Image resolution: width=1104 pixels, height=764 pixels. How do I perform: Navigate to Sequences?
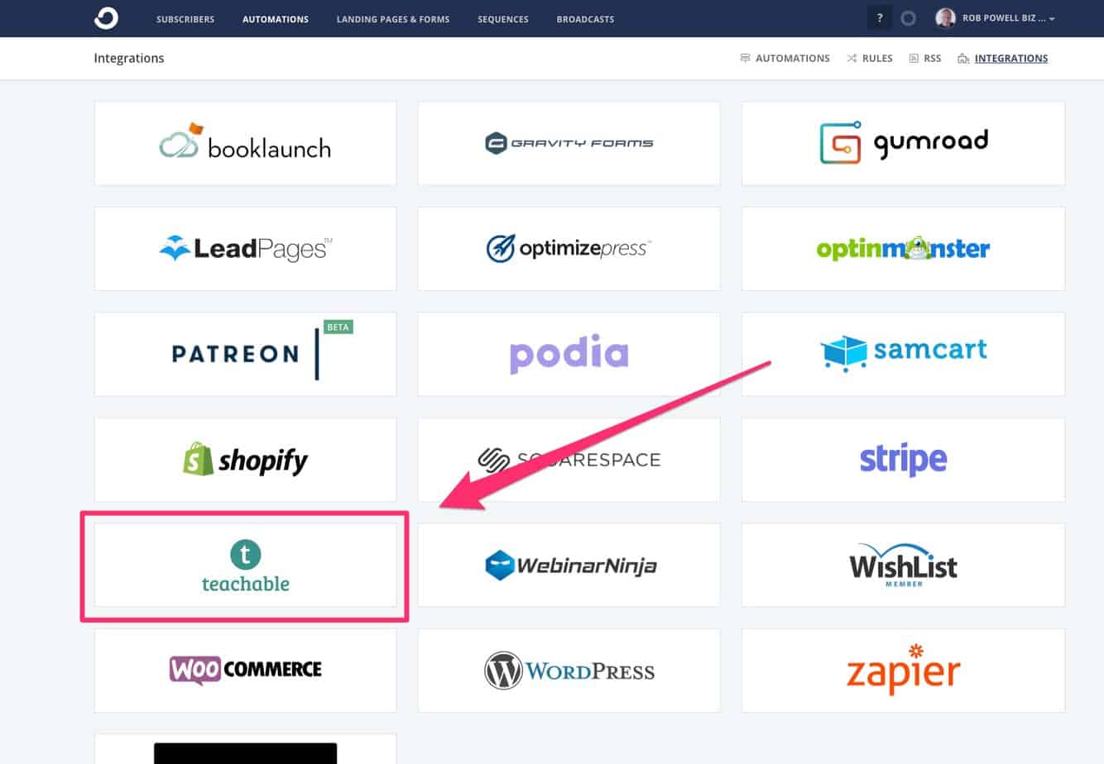click(x=503, y=19)
